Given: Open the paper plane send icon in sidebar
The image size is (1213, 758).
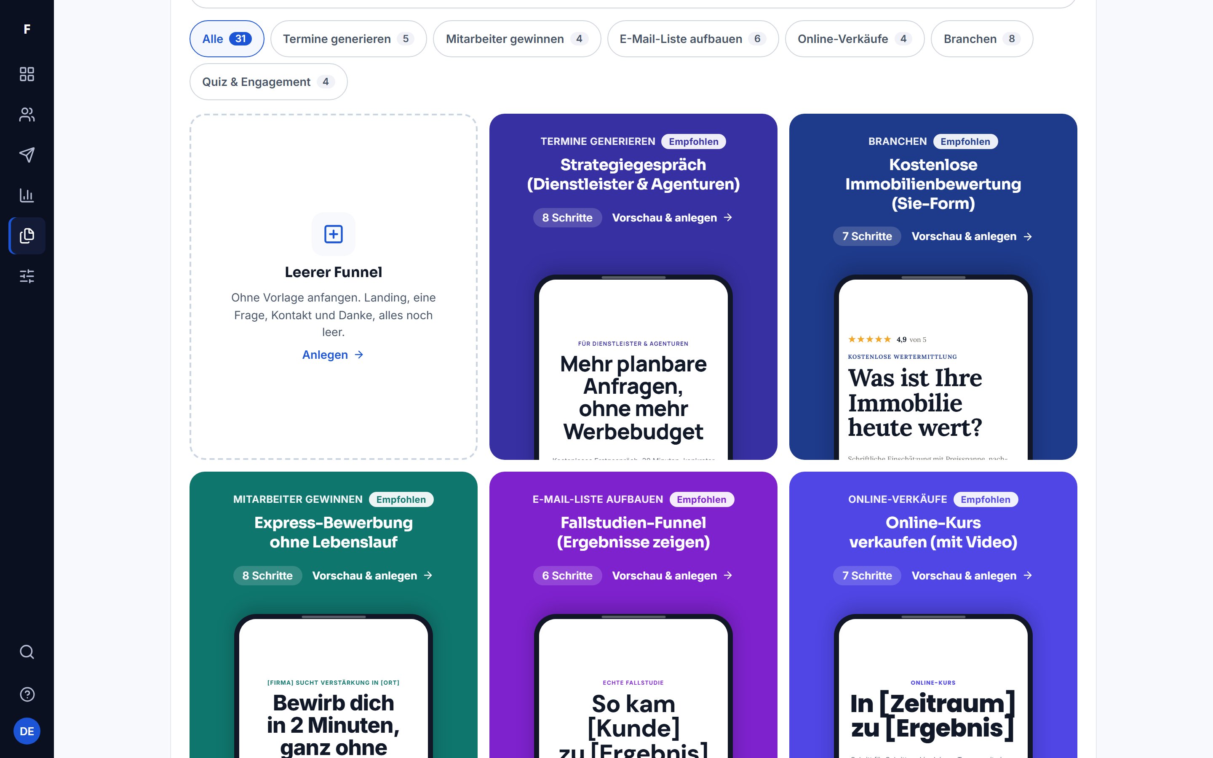Looking at the screenshot, I should (x=27, y=155).
